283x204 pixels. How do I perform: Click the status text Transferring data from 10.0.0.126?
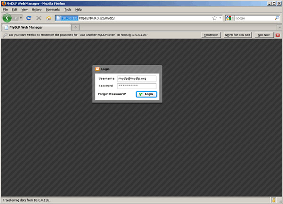click(x=27, y=200)
